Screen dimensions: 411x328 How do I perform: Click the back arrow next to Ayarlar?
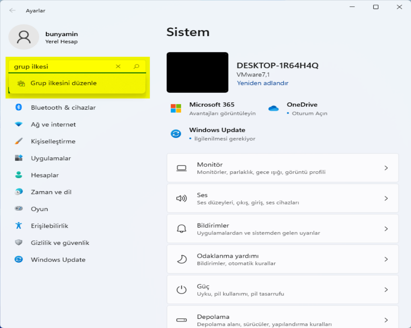click(12, 11)
